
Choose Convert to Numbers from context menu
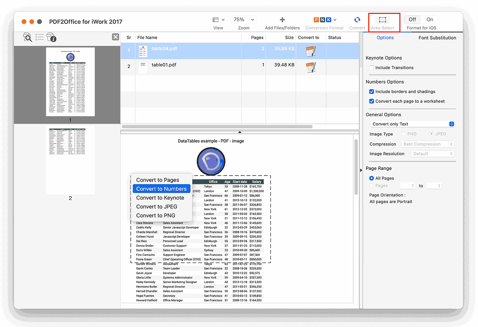162,189
